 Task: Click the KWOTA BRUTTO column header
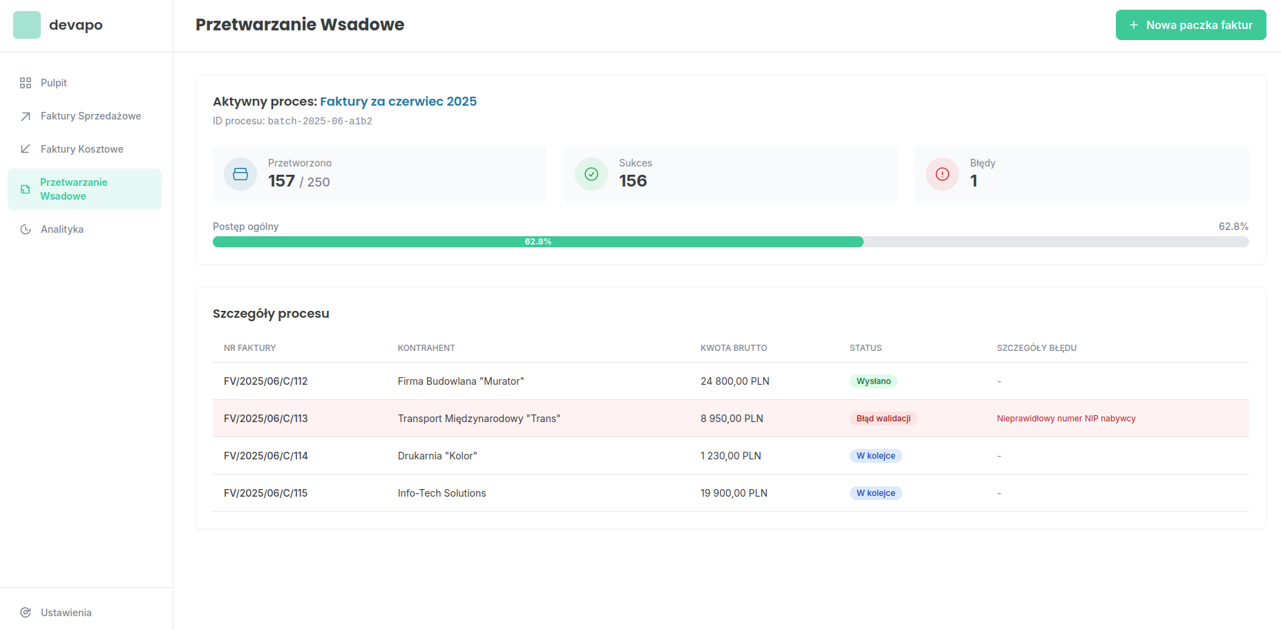734,348
